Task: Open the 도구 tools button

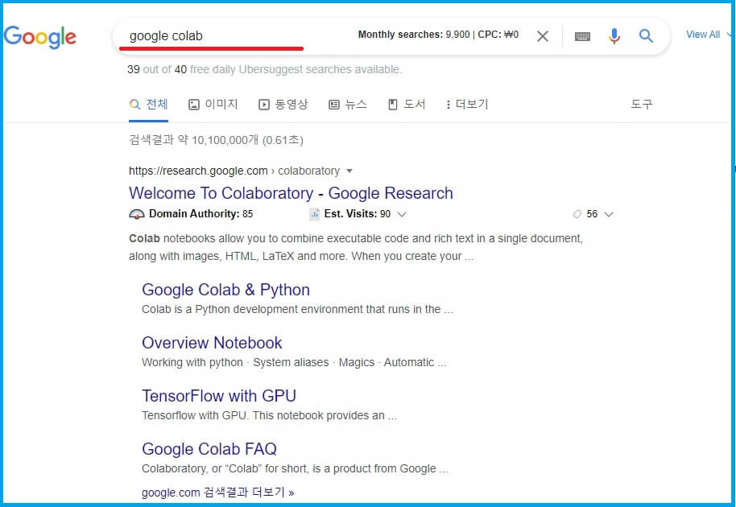Action: click(642, 104)
